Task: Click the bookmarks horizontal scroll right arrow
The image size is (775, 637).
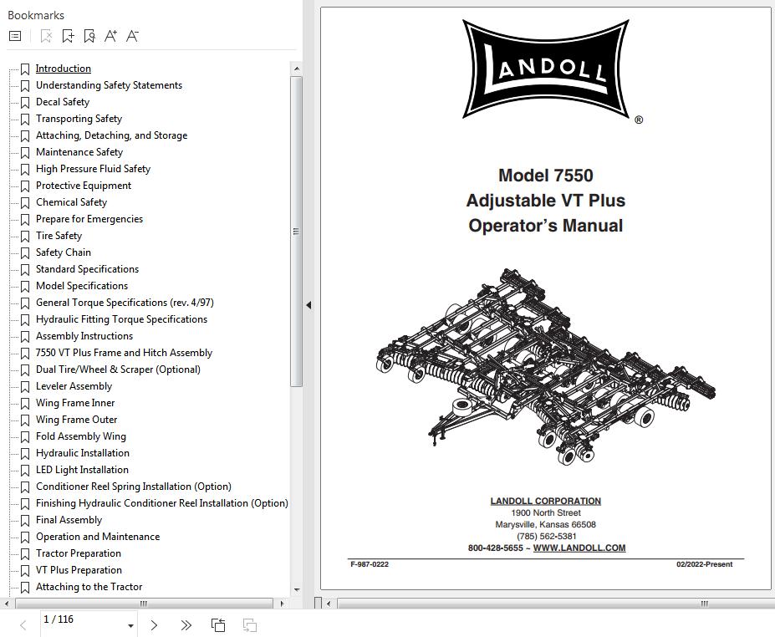Action: tap(282, 604)
